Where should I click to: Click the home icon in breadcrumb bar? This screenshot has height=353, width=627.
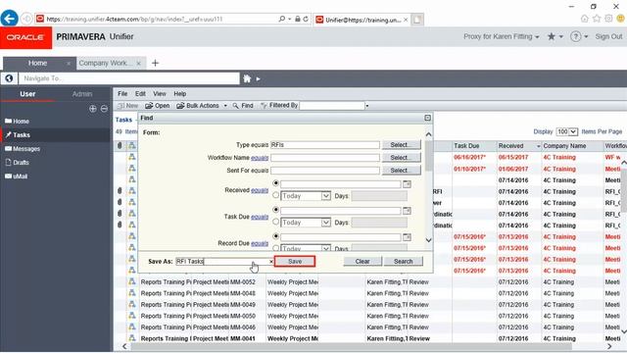click(247, 78)
